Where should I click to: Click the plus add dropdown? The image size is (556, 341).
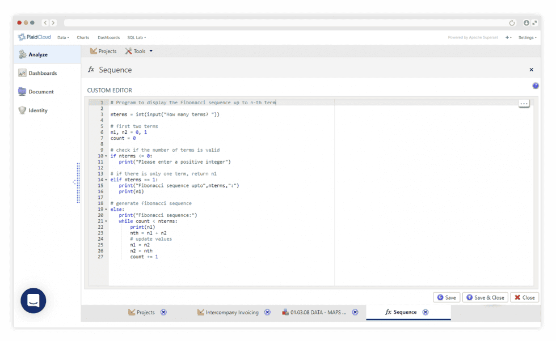[x=508, y=37]
